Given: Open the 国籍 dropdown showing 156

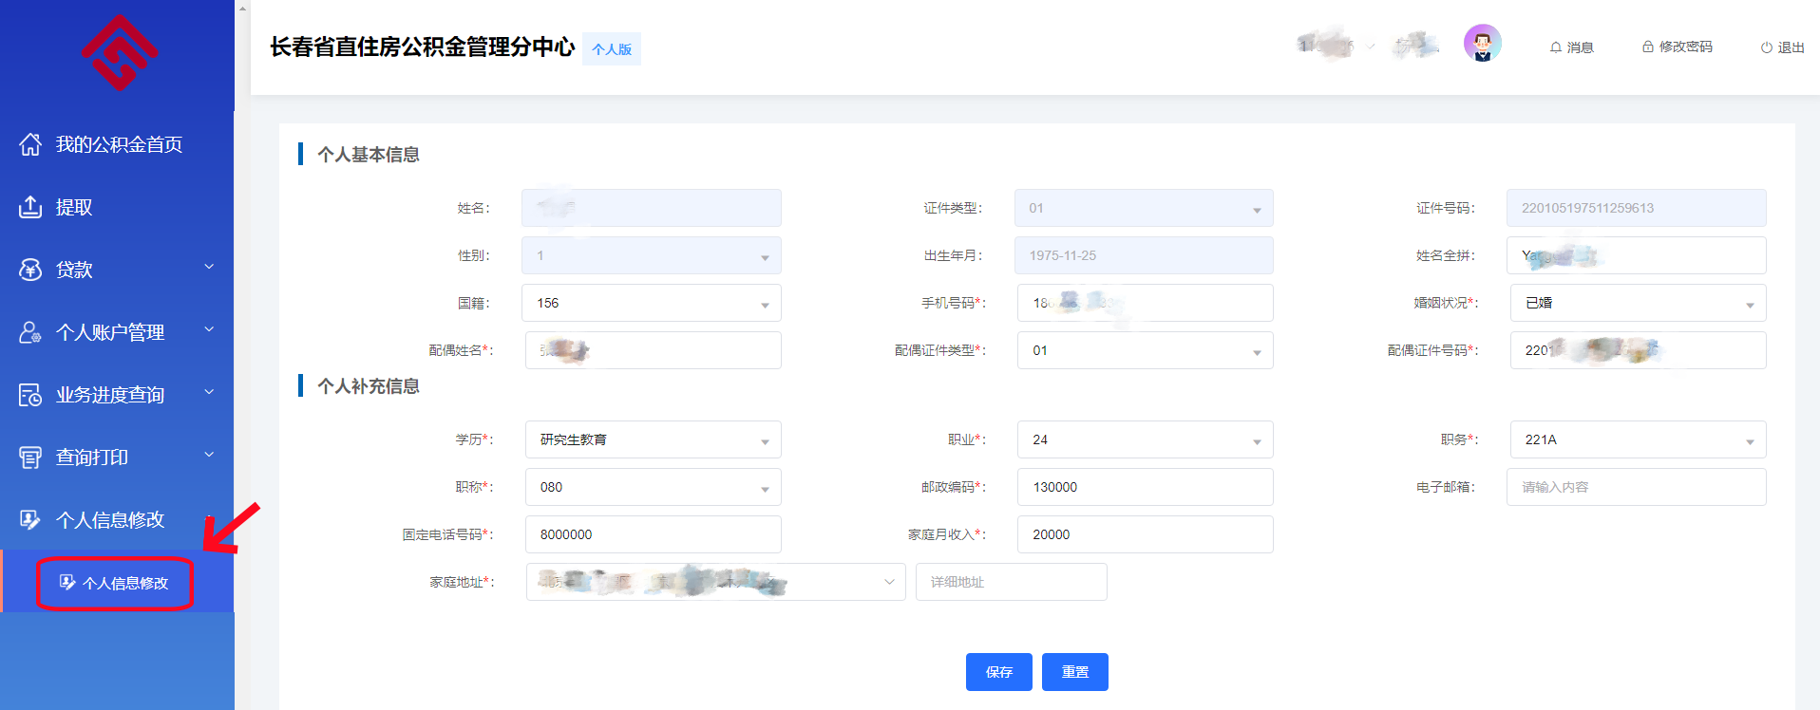Looking at the screenshot, I should (x=652, y=303).
